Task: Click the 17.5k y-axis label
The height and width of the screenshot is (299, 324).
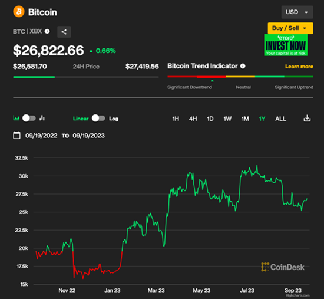Action: point(22,267)
